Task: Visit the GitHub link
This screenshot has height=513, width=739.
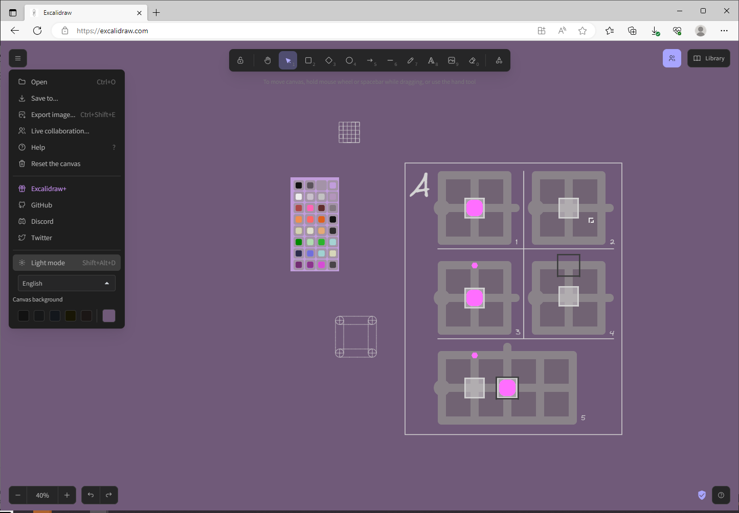Action: click(x=41, y=204)
